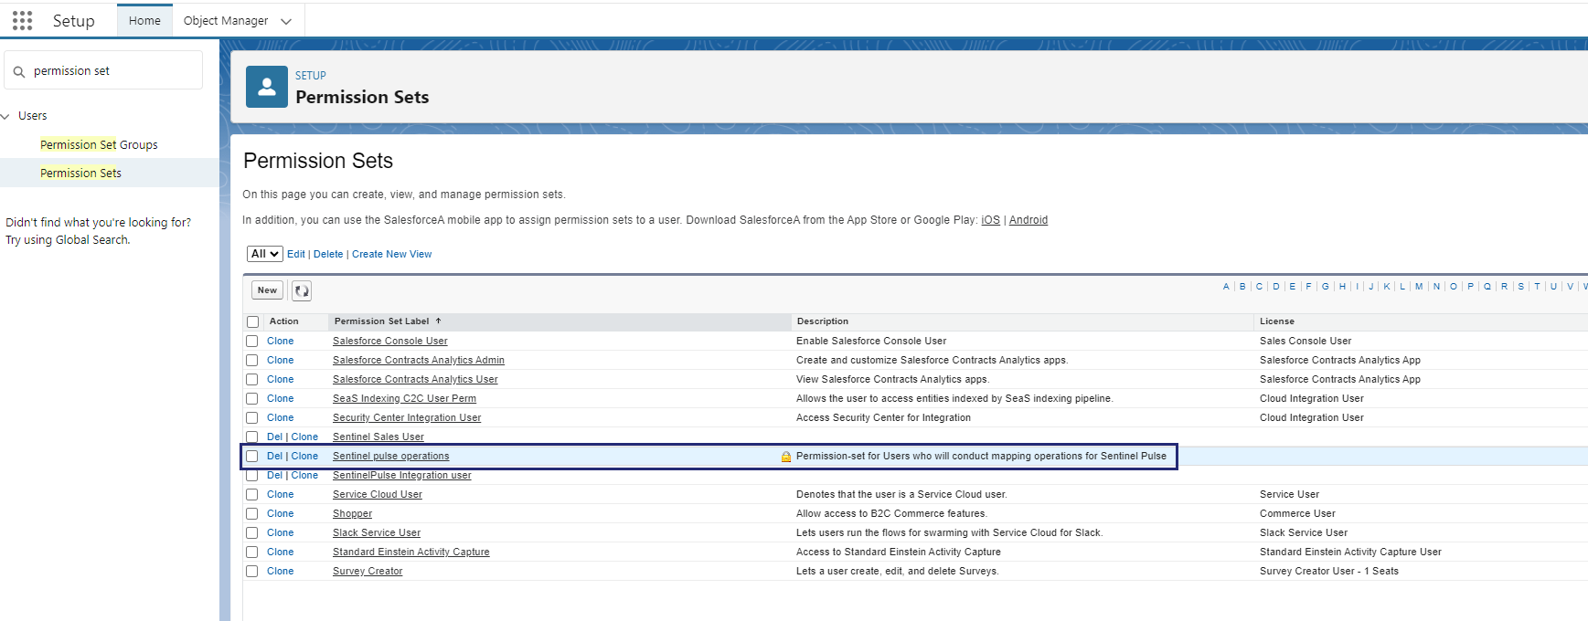
Task: Check the Salesforce Contracts Analytics Admin checkbox
Action: pyautogui.click(x=252, y=360)
